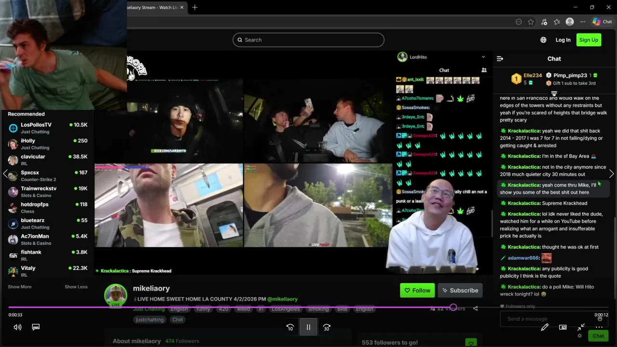Enable picture-in-picture mode
The height and width of the screenshot is (347, 617).
point(563,327)
